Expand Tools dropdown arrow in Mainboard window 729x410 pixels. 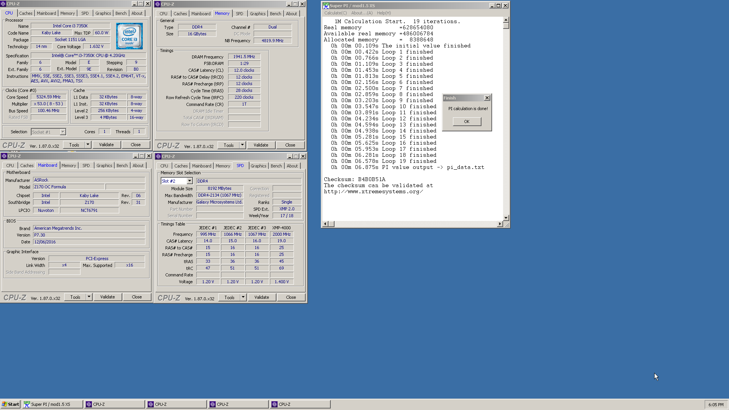tap(89, 297)
